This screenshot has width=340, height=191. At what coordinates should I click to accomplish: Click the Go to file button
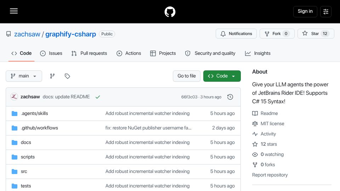point(187,76)
